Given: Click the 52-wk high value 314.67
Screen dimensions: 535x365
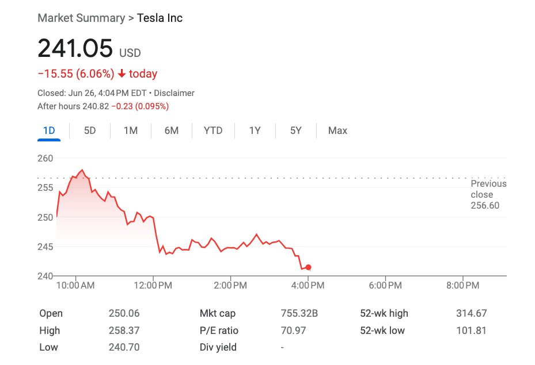Looking at the screenshot, I should click(x=471, y=313).
